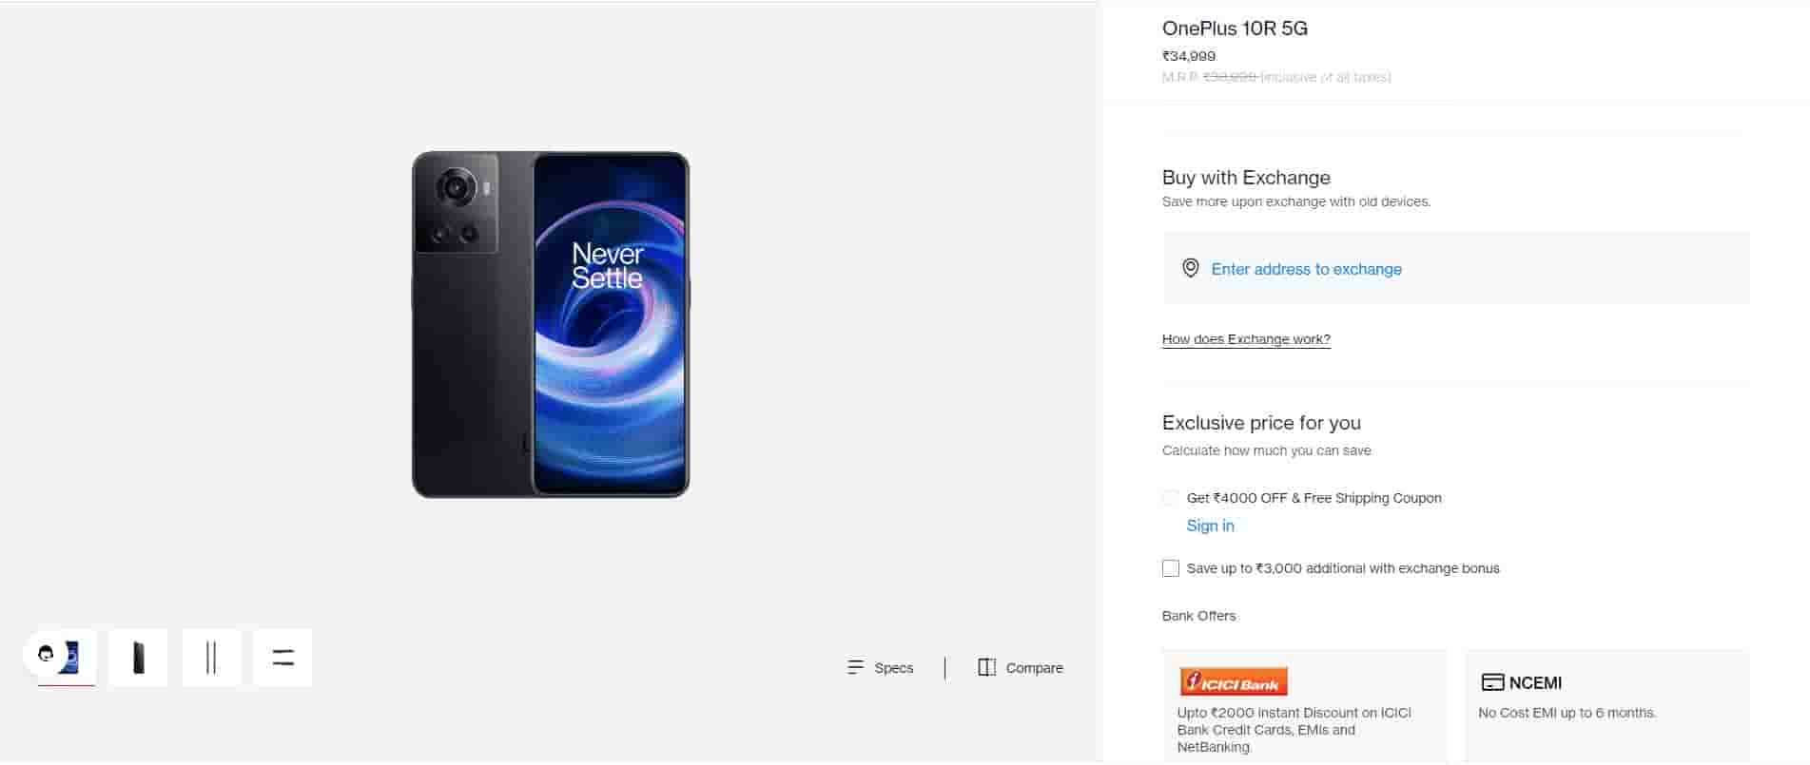Click the ICICI Bank logo

click(1233, 682)
